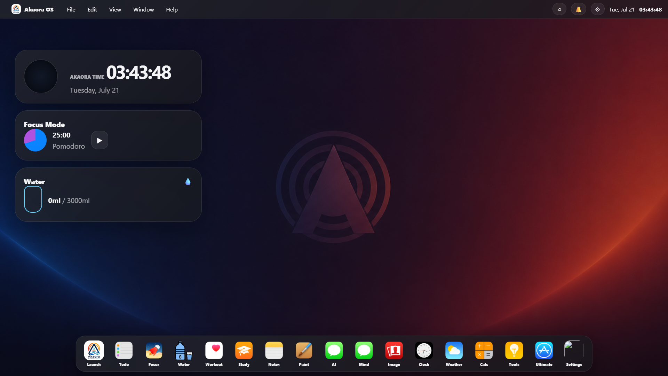Click the Pomodoro label in Focus widget
This screenshot has height=376, width=668.
click(69, 146)
